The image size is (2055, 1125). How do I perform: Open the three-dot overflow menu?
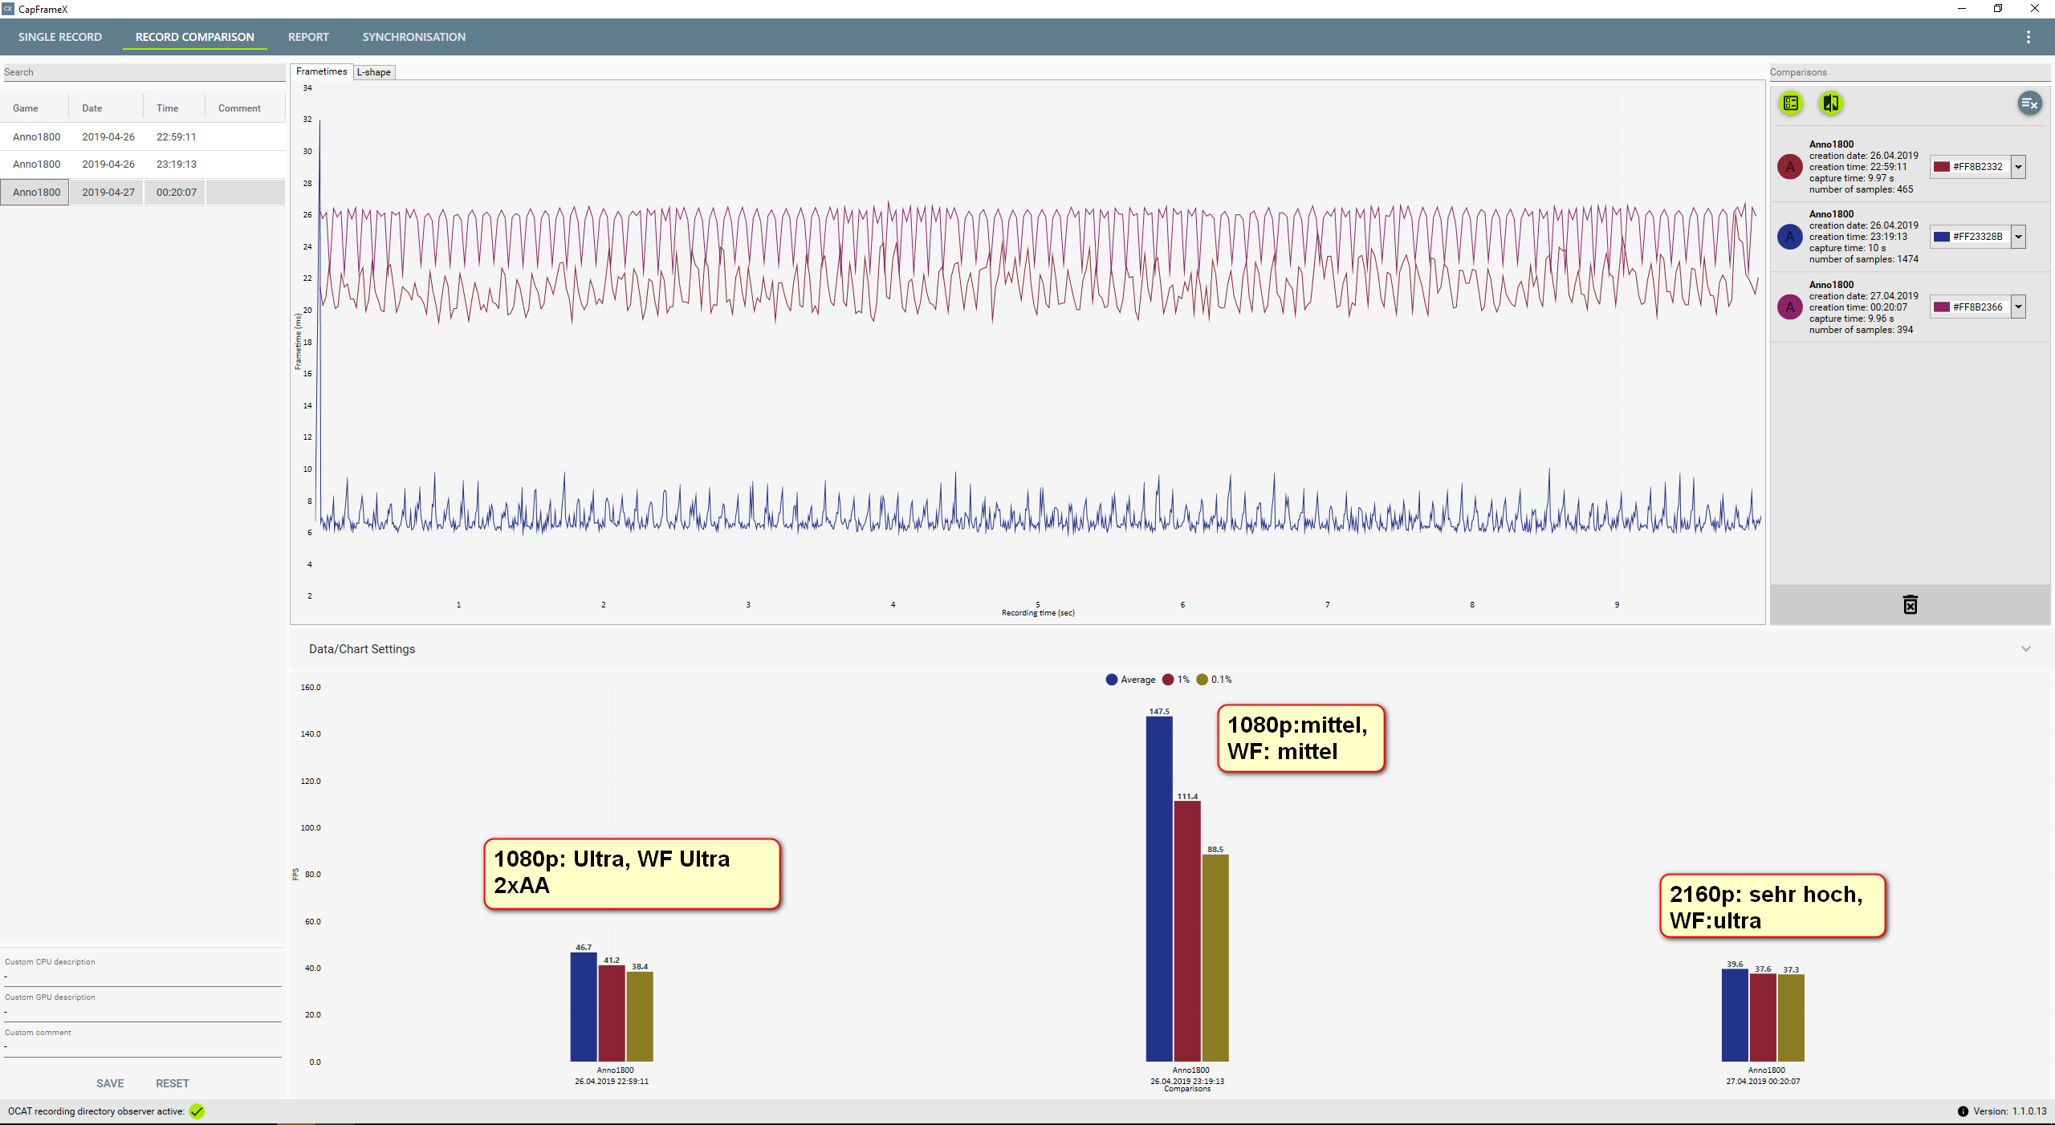point(2028,37)
